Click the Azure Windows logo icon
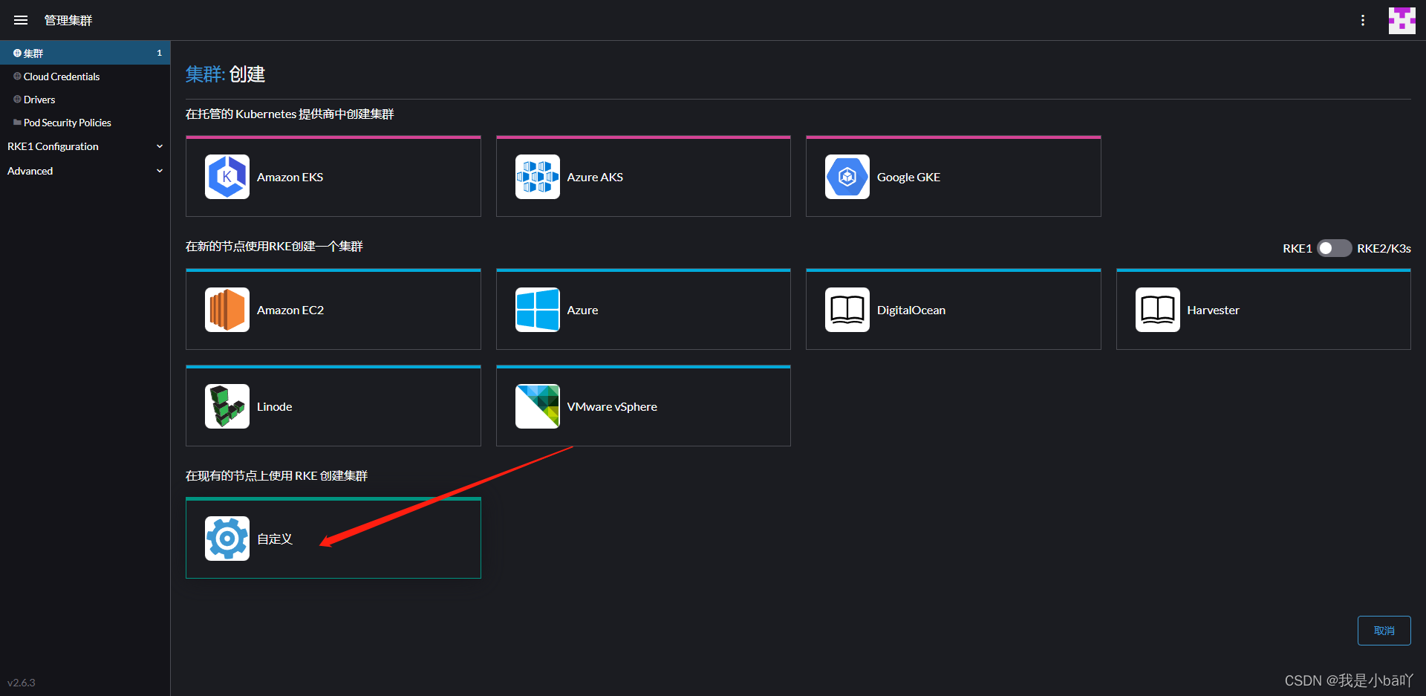 tap(538, 310)
